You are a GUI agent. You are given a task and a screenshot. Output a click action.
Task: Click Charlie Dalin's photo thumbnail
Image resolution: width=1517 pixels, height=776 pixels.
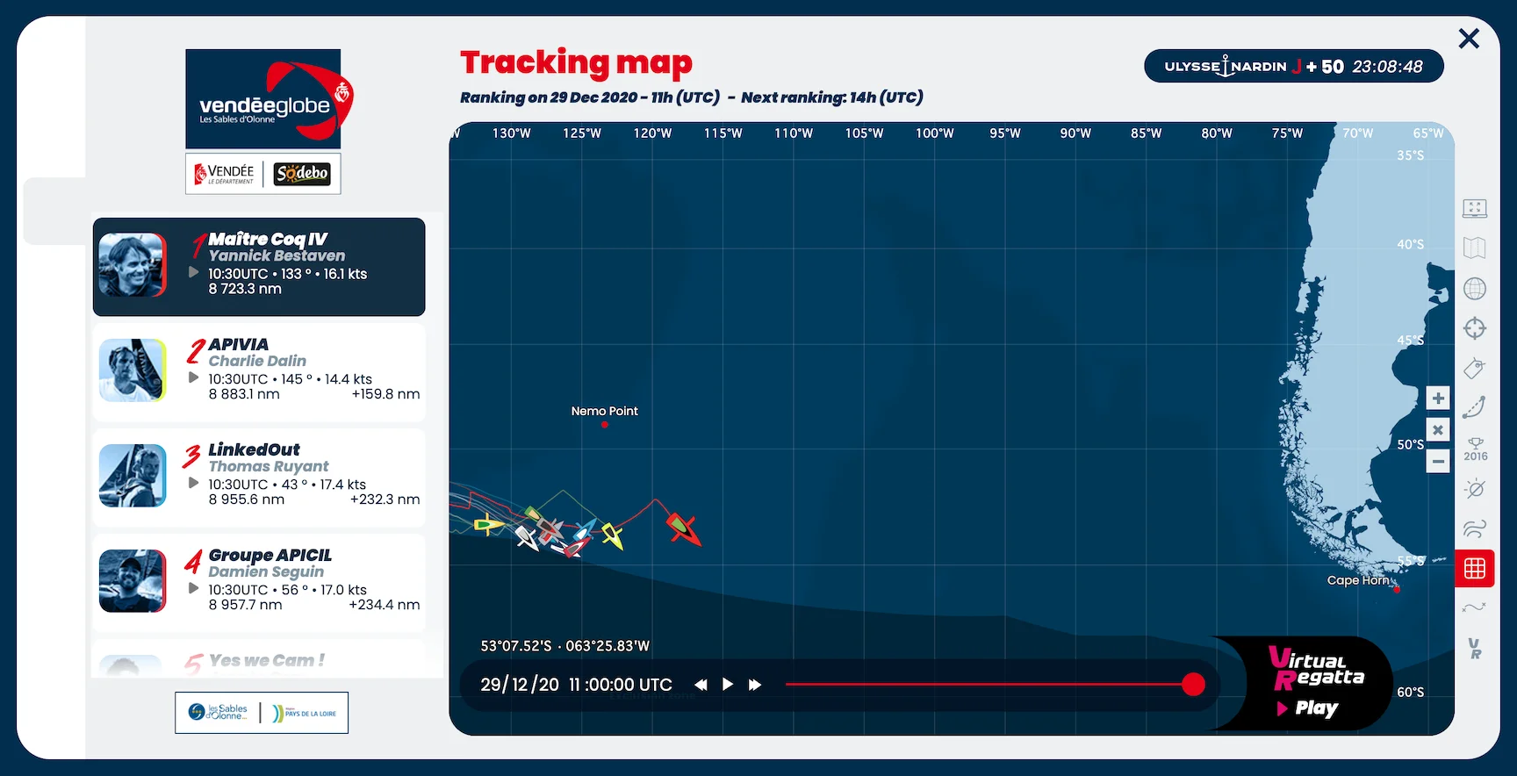[x=133, y=370]
